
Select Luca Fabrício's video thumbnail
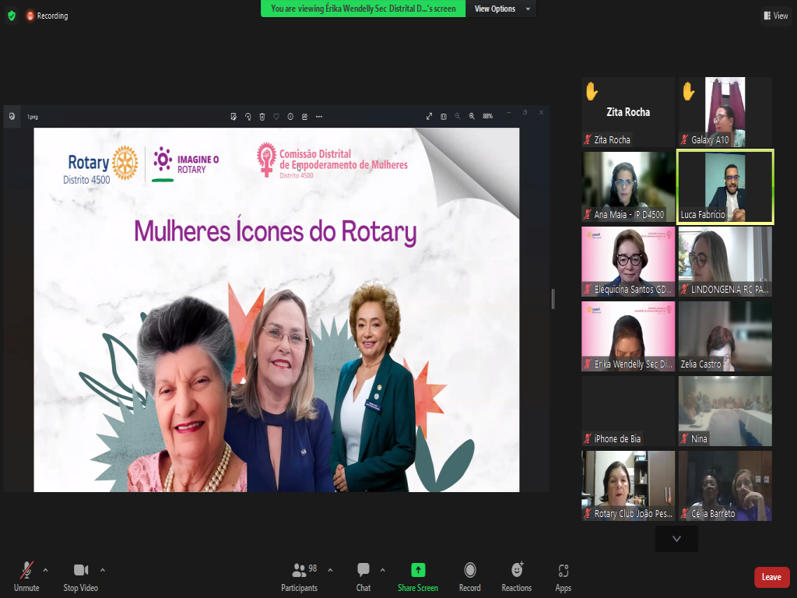pyautogui.click(x=725, y=187)
